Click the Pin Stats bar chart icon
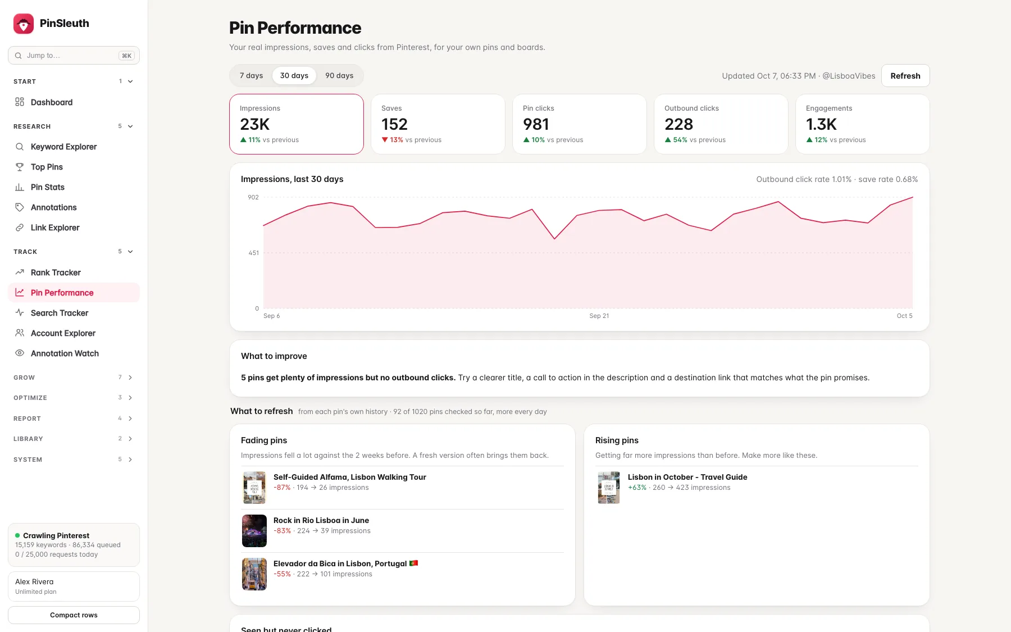The image size is (1011, 632). tap(20, 187)
